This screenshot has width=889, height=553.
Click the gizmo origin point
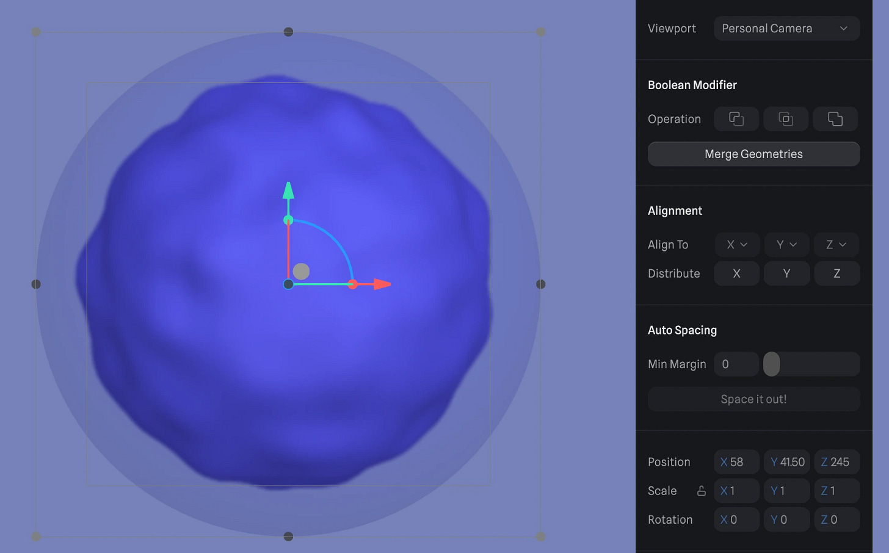point(288,284)
